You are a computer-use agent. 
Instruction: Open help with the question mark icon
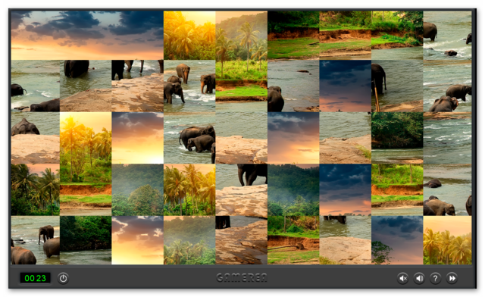point(435,279)
